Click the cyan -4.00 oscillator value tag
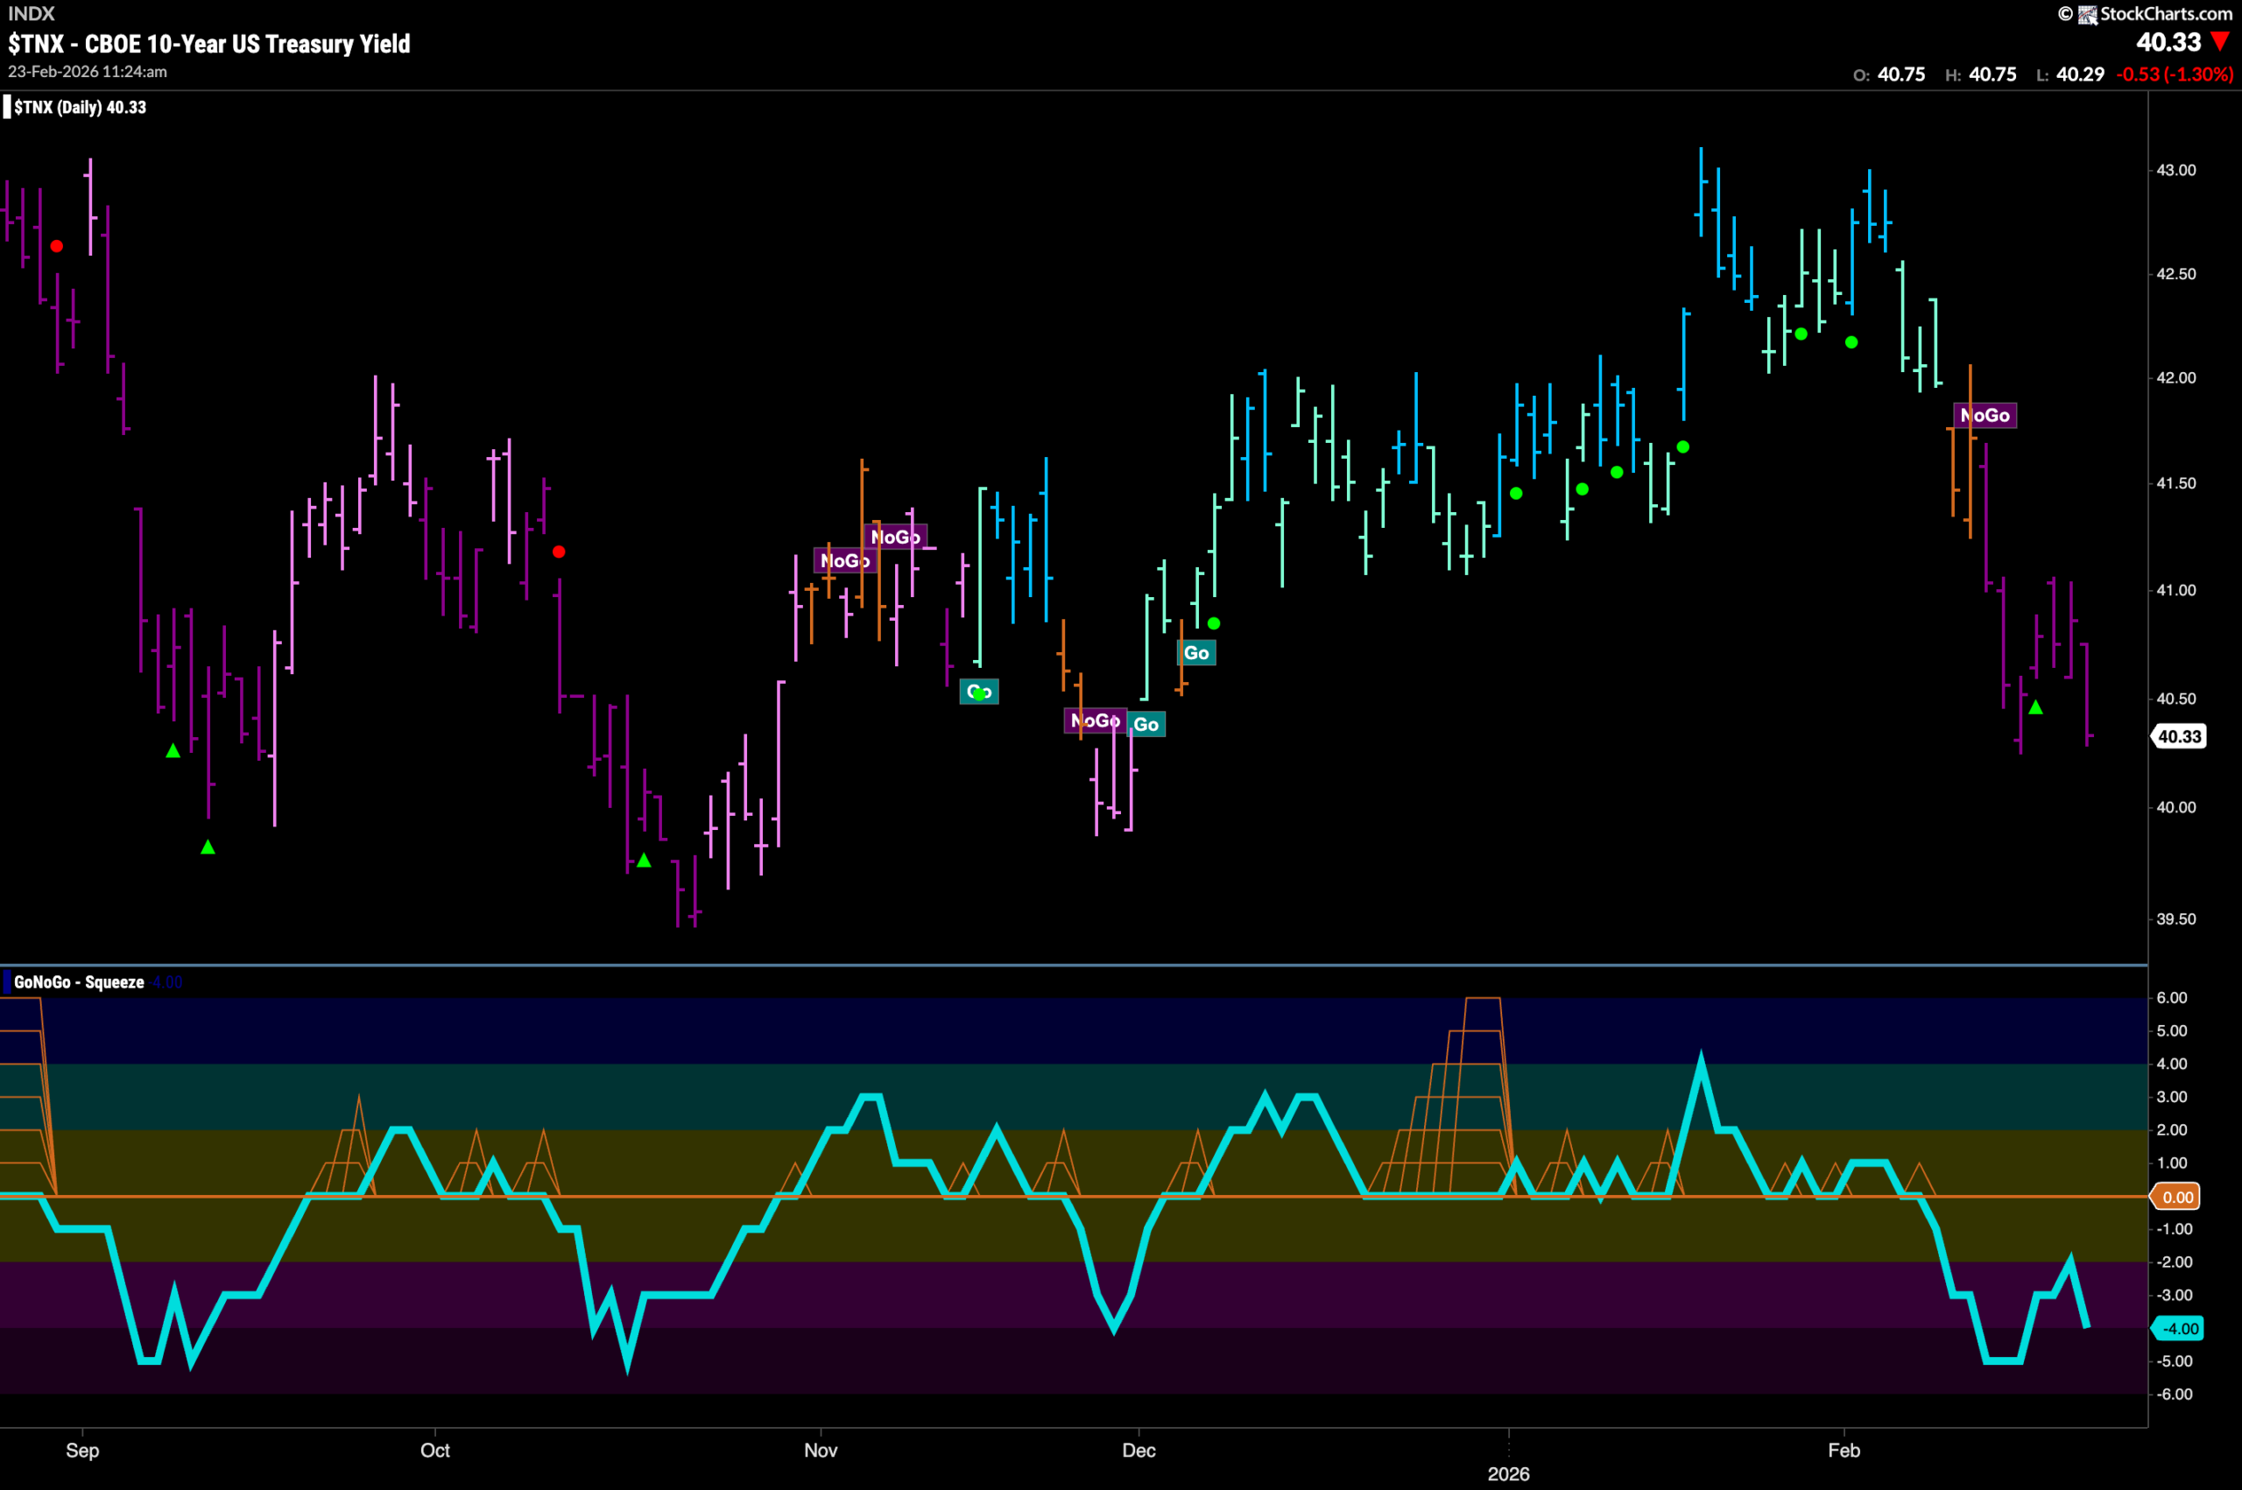Screen dimensions: 2242x1490 (2178, 1328)
